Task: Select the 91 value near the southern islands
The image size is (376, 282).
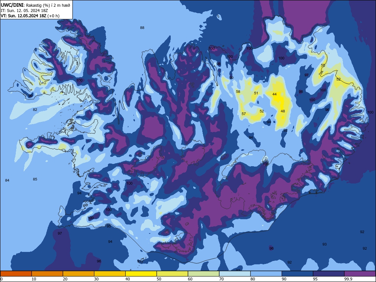Action: coord(139,261)
